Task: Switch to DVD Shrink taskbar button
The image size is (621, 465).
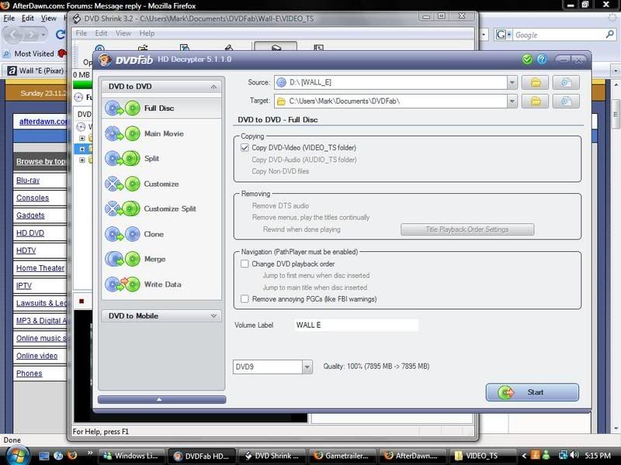Action: pos(272,456)
